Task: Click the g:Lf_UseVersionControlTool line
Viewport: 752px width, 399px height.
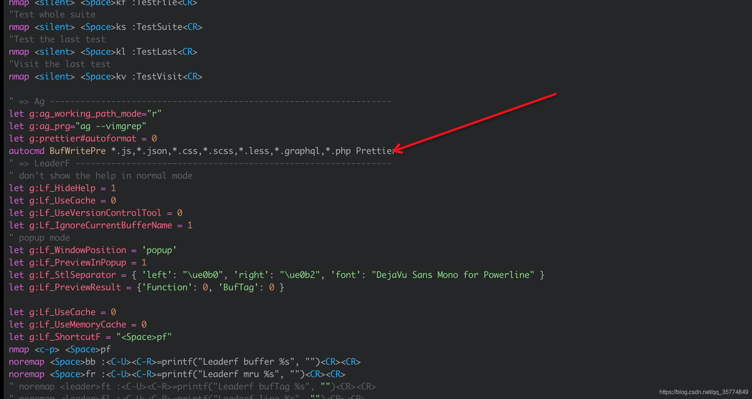Action: pyautogui.click(x=95, y=213)
